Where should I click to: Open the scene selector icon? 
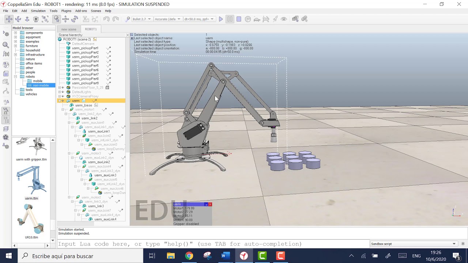point(295,19)
